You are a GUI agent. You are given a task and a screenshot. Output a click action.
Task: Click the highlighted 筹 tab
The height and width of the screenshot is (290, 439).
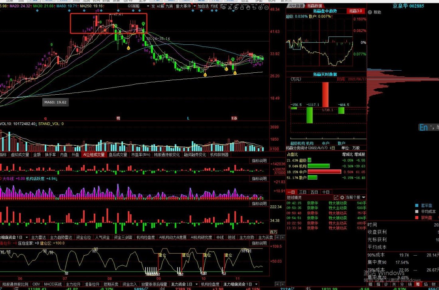(418, 284)
